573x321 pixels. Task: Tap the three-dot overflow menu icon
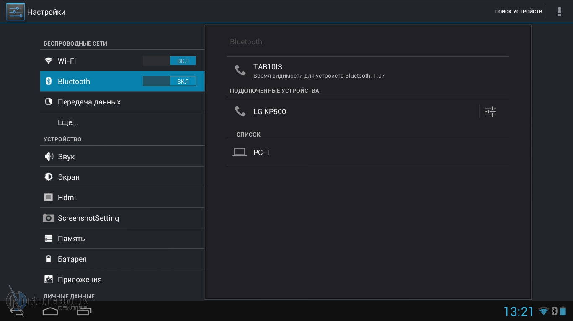coord(559,12)
